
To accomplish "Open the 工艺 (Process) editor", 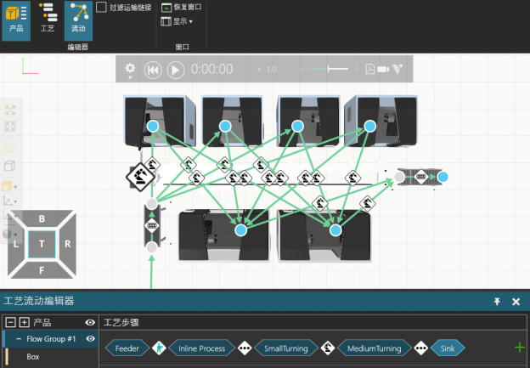I will click(48, 18).
